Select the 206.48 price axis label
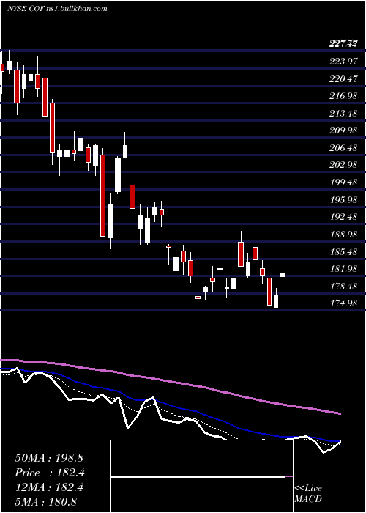 [x=343, y=148]
